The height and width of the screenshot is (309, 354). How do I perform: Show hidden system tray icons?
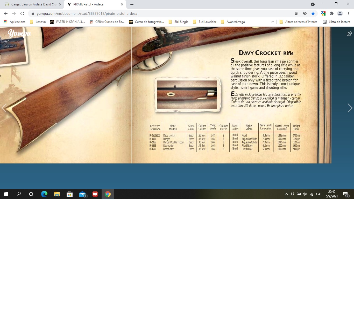pyautogui.click(x=286, y=194)
